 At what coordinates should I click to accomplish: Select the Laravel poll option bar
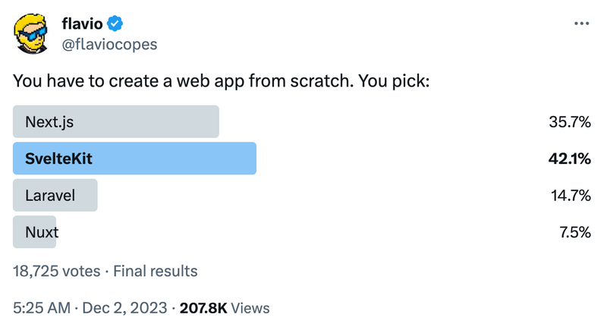coord(55,195)
